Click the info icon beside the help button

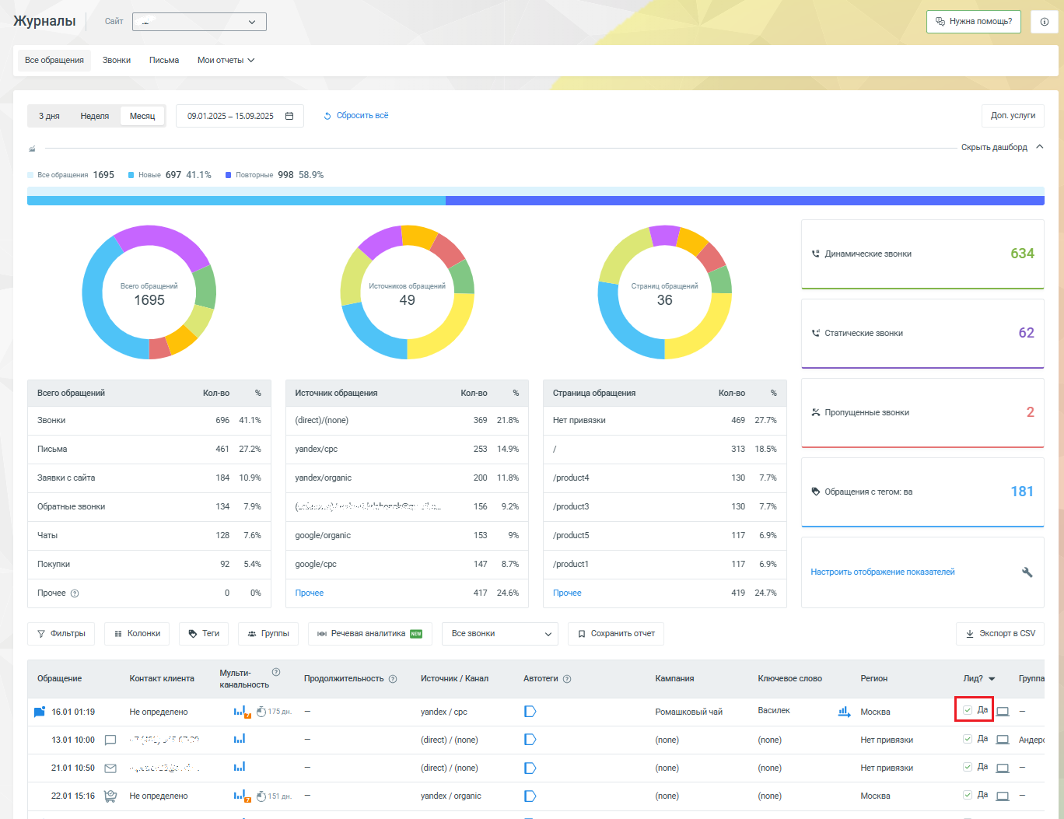point(1044,22)
